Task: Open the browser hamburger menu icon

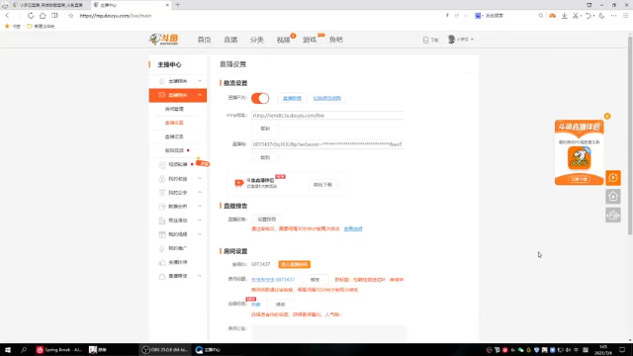Action: pyautogui.click(x=626, y=16)
